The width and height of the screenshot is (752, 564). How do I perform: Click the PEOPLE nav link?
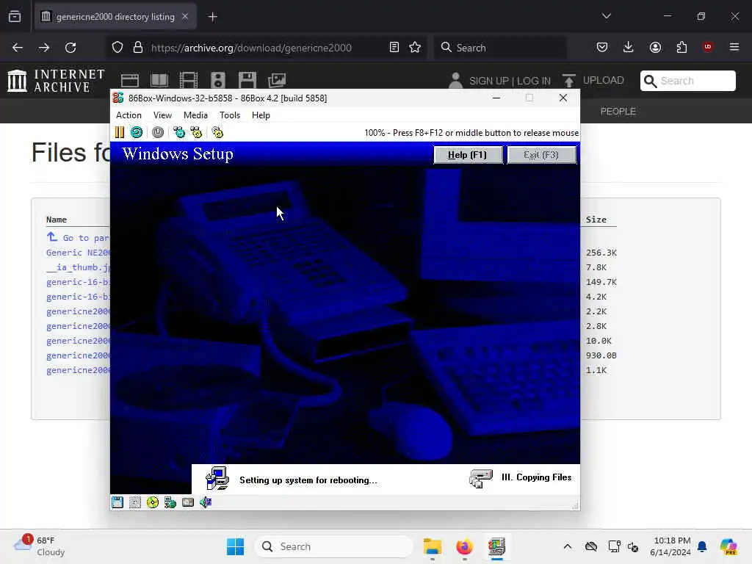618,112
